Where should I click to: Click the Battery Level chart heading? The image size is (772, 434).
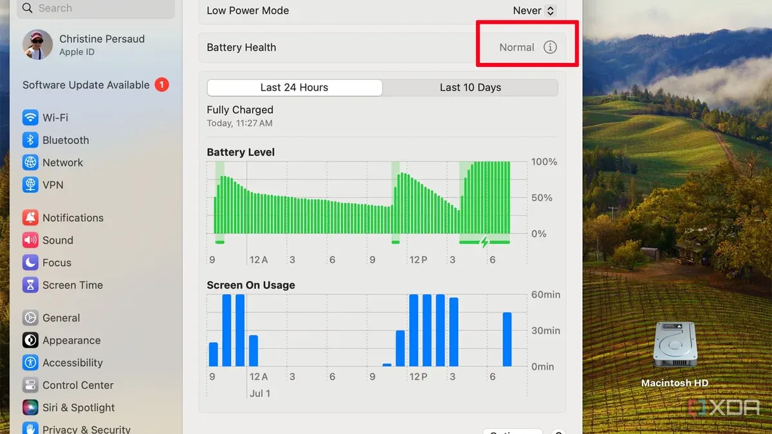(241, 152)
